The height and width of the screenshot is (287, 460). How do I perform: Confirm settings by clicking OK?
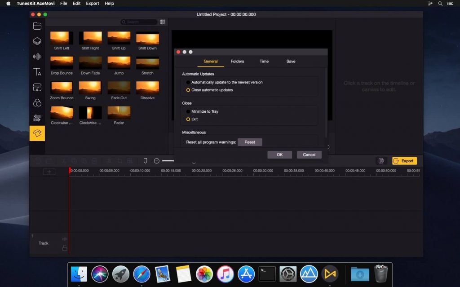(x=279, y=154)
